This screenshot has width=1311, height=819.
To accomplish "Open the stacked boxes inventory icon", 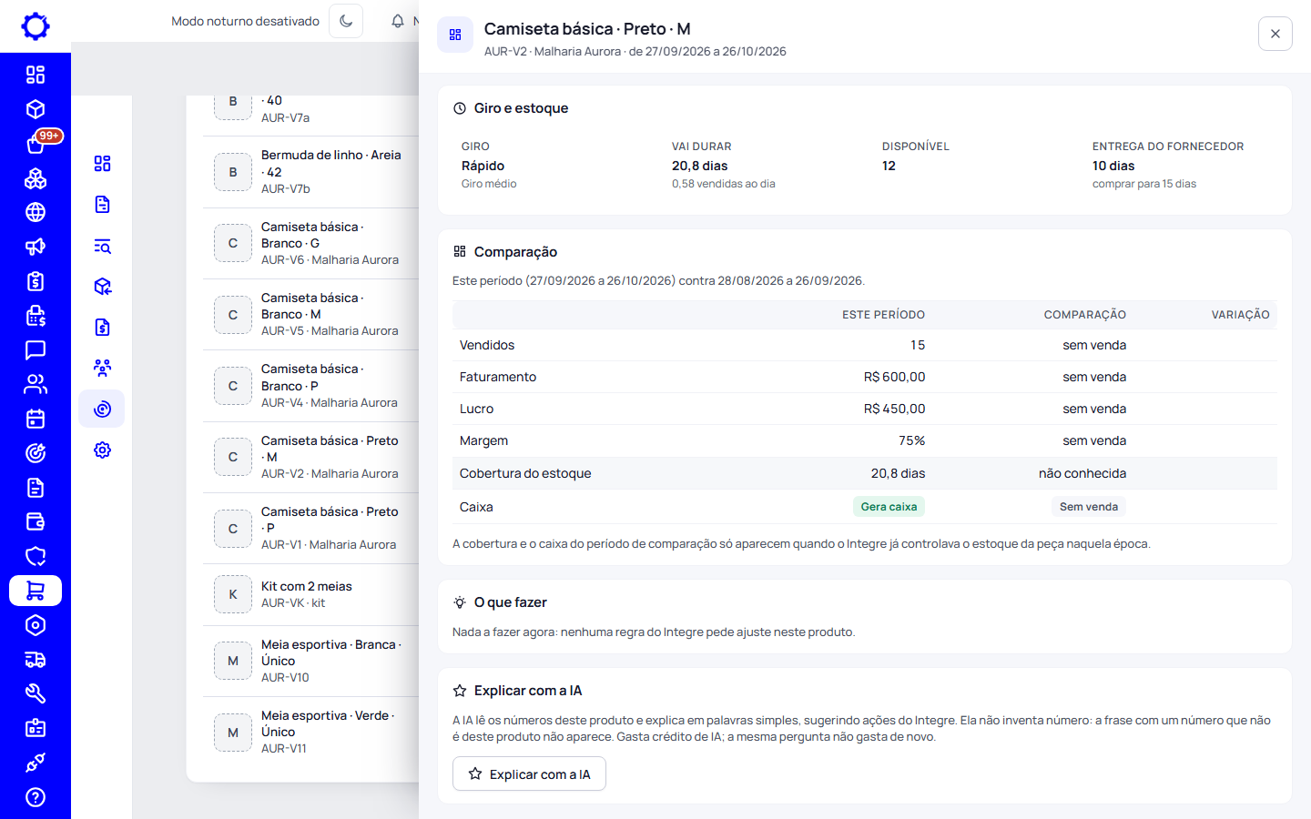I will click(x=36, y=178).
